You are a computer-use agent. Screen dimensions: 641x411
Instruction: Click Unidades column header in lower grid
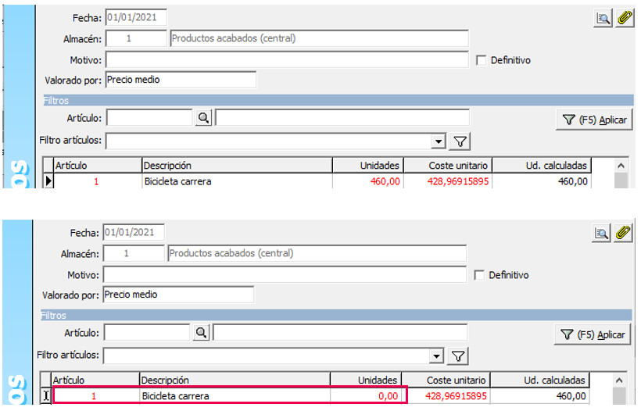pos(366,381)
